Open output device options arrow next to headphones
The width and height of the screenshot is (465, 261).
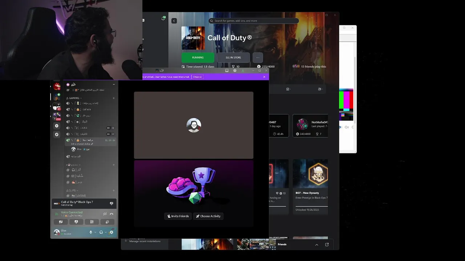(x=106, y=232)
